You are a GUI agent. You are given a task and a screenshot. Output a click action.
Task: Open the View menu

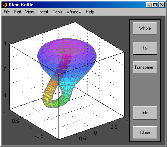click(29, 12)
